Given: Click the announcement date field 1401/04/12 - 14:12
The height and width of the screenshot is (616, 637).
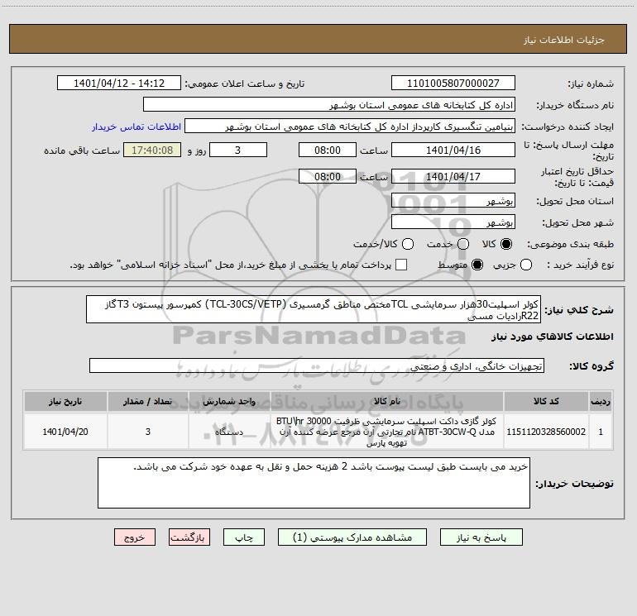Looking at the screenshot, I should (119, 84).
